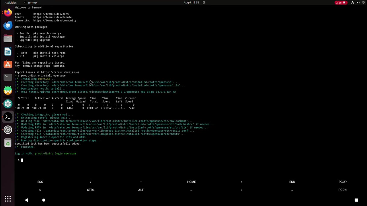The image size is (367, 206).
Task: Click 'Specified lock has been successfully added' line
Action: coord(48,144)
